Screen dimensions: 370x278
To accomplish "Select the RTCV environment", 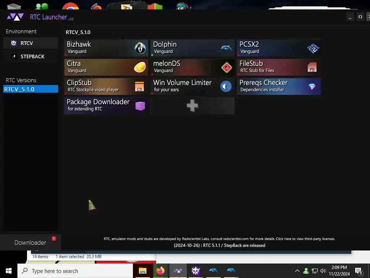I will point(31,43).
